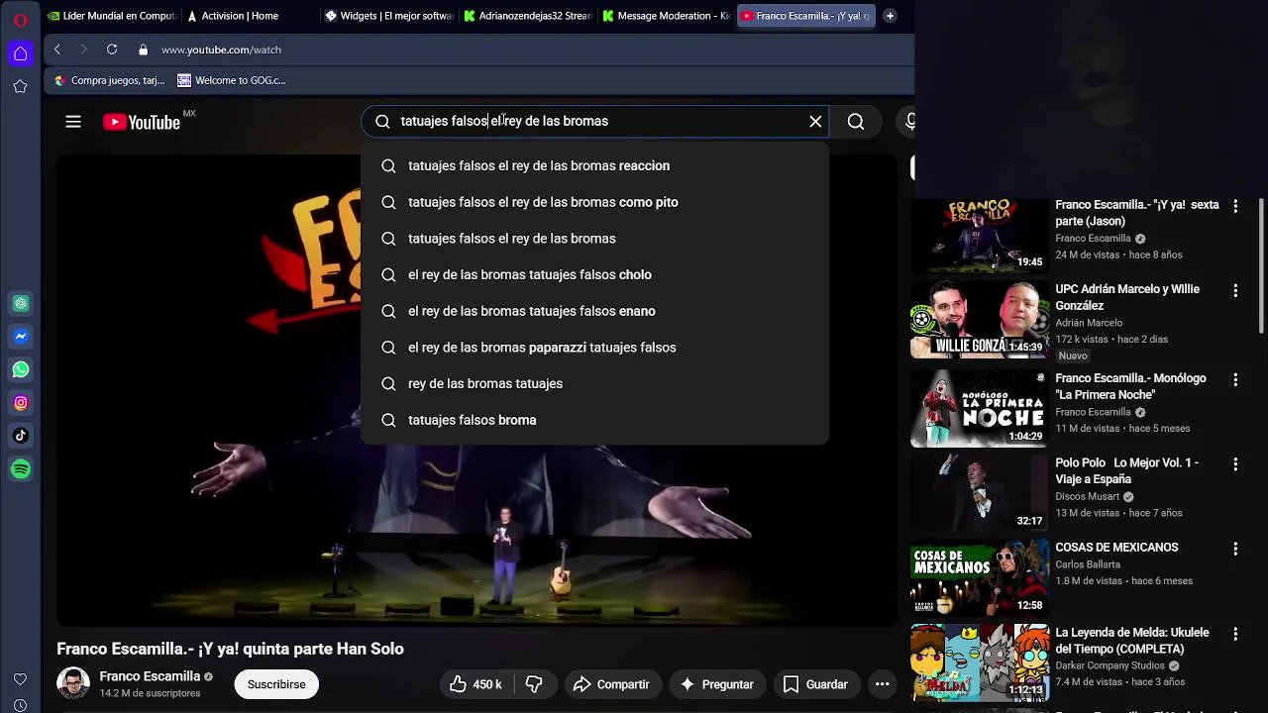Open the Polo Polo video thumbnail
Image resolution: width=1268 pixels, height=713 pixels.
point(979,492)
